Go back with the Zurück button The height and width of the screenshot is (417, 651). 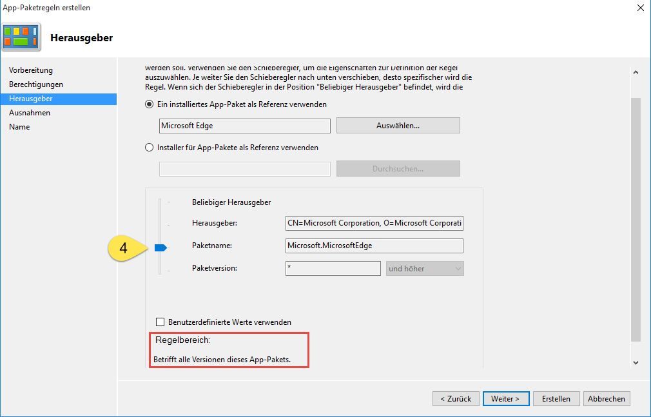point(456,399)
